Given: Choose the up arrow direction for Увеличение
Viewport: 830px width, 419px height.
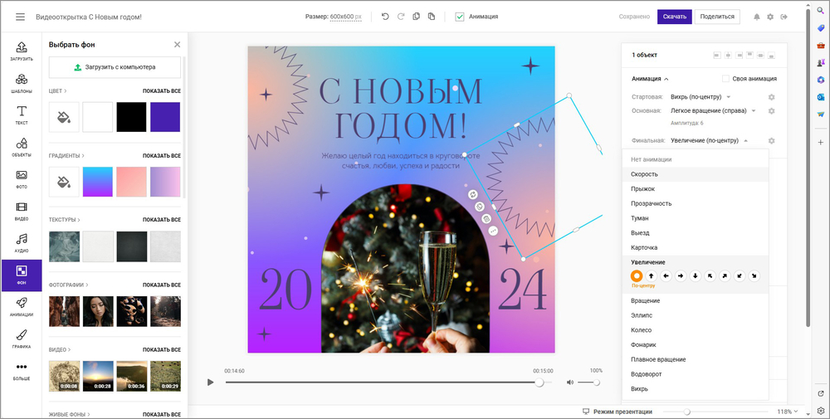Looking at the screenshot, I should tap(651, 275).
